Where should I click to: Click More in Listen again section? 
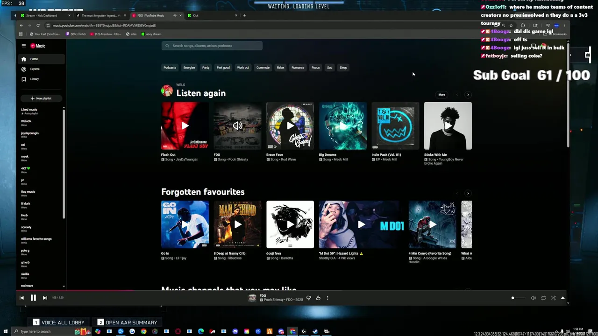[441, 95]
